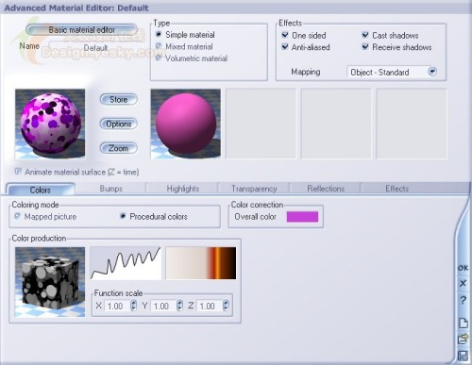Confirm changes with the OK icon
This screenshot has height=365, width=472.
(x=463, y=268)
